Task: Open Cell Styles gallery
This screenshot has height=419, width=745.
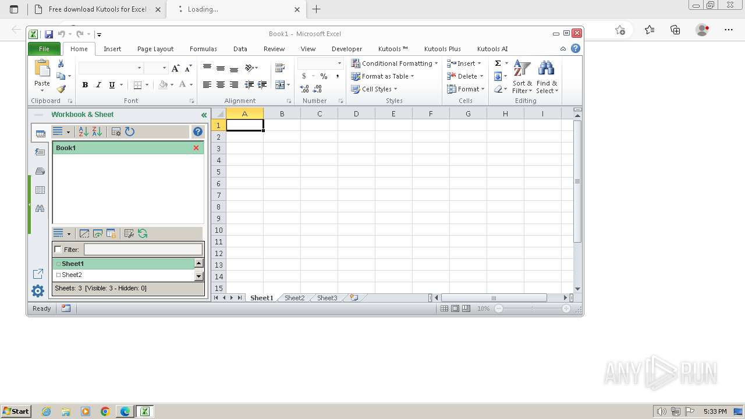Action: click(x=374, y=89)
